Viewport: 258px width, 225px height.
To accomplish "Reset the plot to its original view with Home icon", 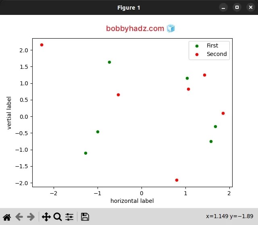I will (7, 217).
